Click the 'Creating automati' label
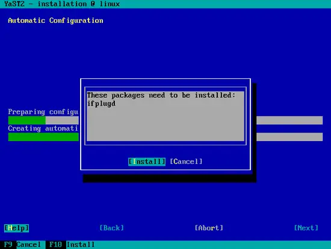 tap(43, 128)
